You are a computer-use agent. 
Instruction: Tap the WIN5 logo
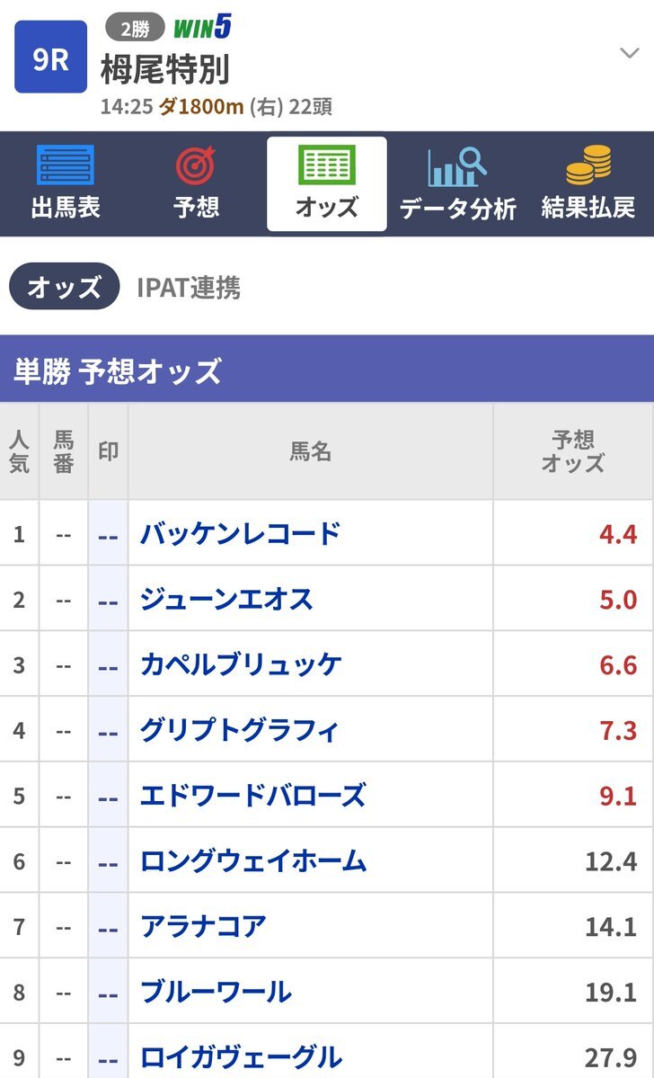[202, 28]
